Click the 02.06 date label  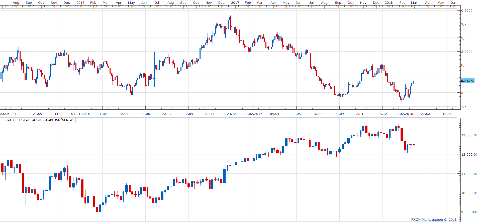(x=145, y=114)
